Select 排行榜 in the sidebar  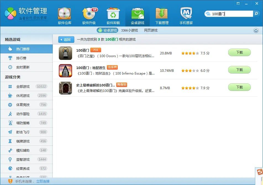coord(21,58)
